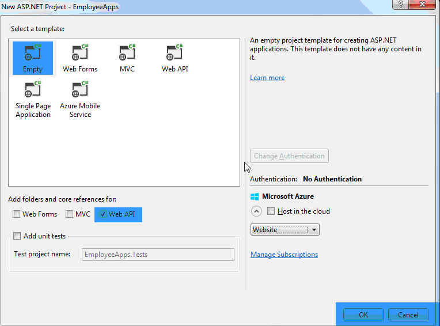The height and width of the screenshot is (326, 440).
Task: Enable the MVC references checkbox
Action: (69, 214)
